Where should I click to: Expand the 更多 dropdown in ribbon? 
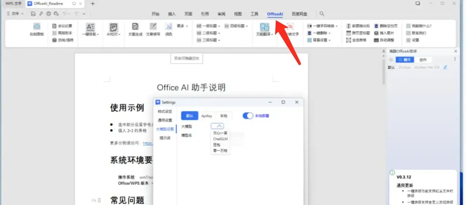(x=187, y=26)
